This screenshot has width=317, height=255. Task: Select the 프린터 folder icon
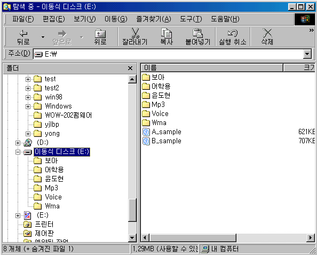tap(28, 225)
